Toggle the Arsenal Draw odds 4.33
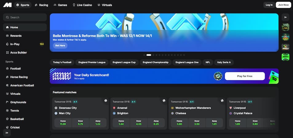 pos(138,123)
